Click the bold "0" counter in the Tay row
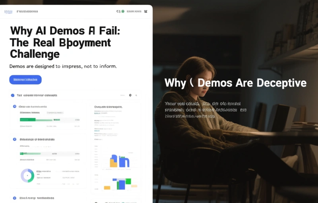Viewport: 318px width, 203px height. pos(130,95)
